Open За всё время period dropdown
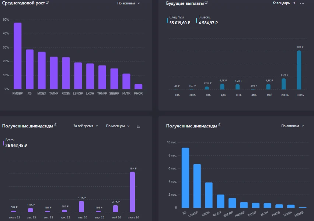This screenshot has height=221, width=314. point(86,126)
